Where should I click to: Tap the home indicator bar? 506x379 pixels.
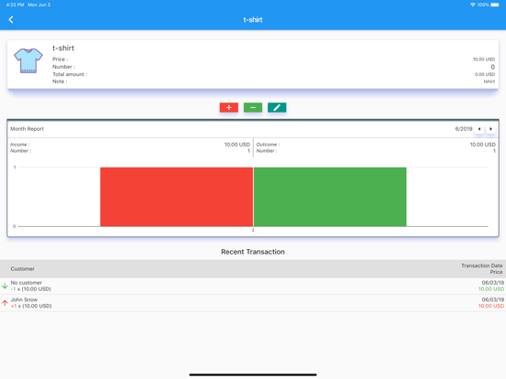point(253,374)
